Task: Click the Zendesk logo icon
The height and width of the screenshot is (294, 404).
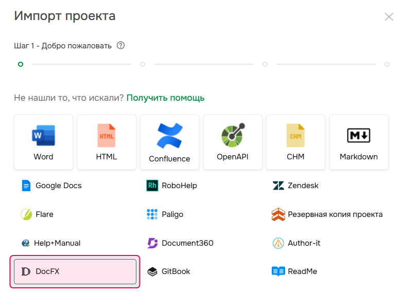Action: tap(278, 186)
